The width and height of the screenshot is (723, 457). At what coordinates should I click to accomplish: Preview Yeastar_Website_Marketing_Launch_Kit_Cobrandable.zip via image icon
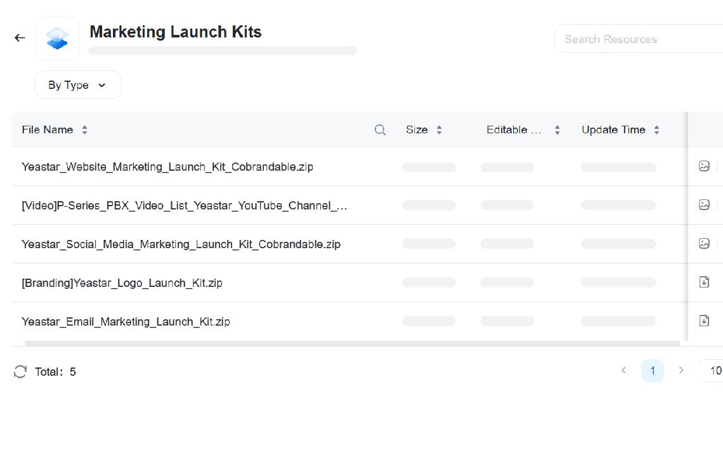[x=704, y=166]
